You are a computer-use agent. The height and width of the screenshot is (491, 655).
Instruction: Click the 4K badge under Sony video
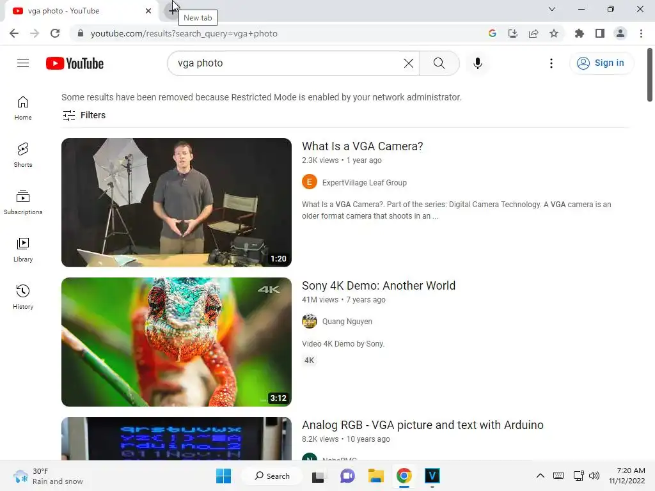click(309, 361)
